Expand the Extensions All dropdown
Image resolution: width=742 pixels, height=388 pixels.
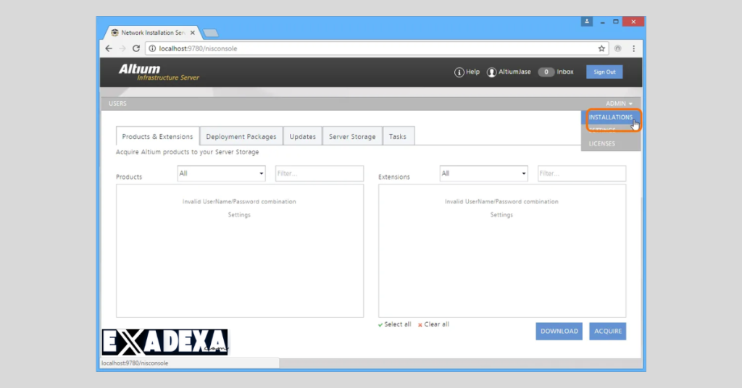coord(484,174)
